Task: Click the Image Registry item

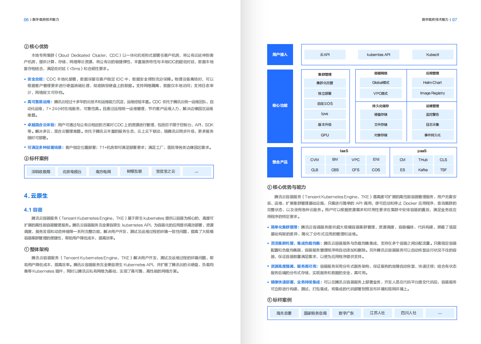Action: pos(432,93)
